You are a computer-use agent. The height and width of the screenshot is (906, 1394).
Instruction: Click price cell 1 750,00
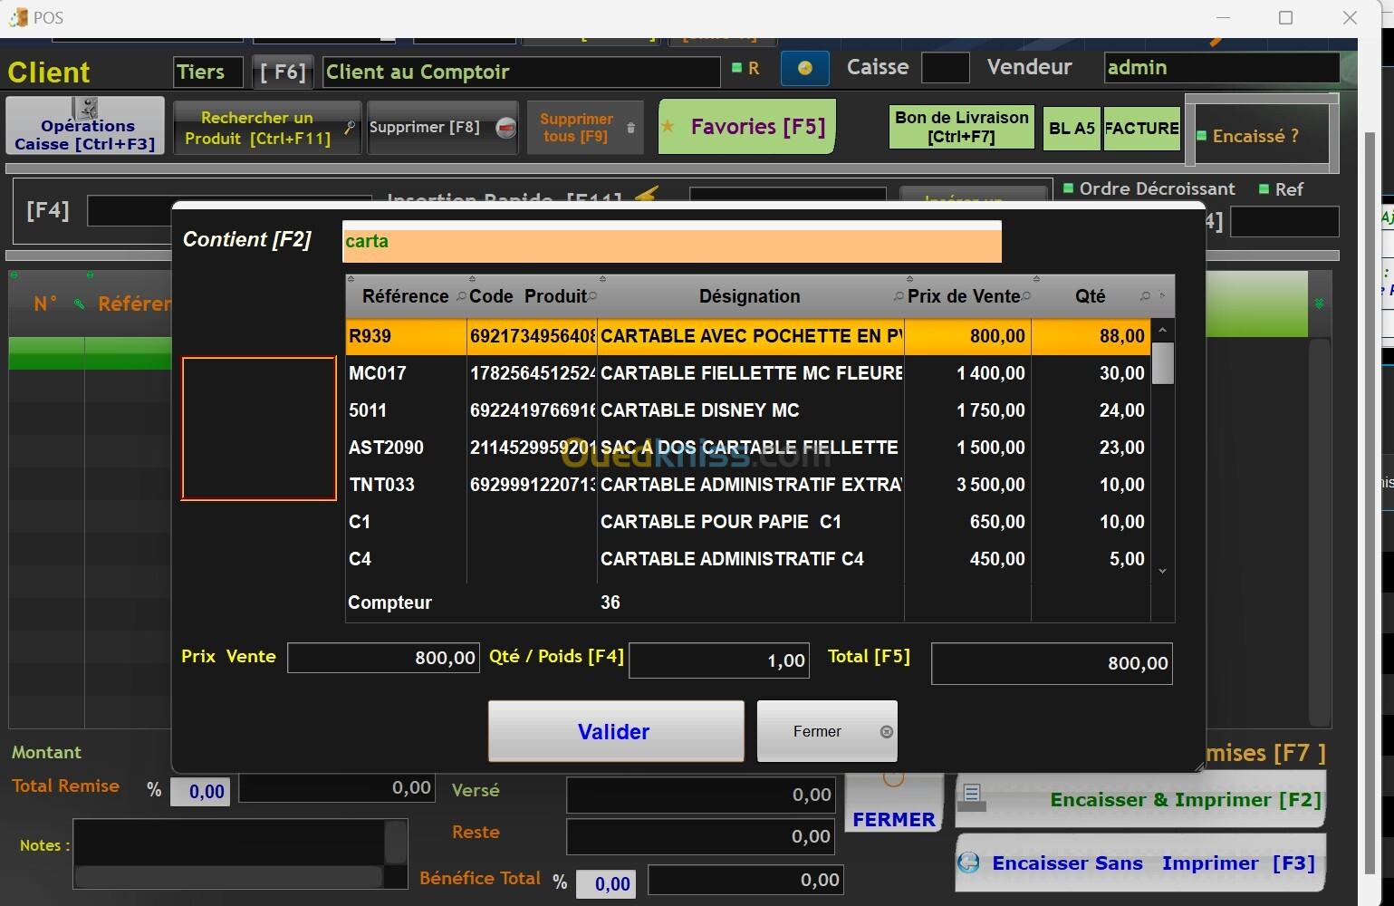967,410
